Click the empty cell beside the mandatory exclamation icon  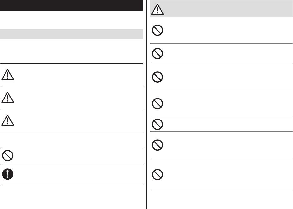click(78, 174)
